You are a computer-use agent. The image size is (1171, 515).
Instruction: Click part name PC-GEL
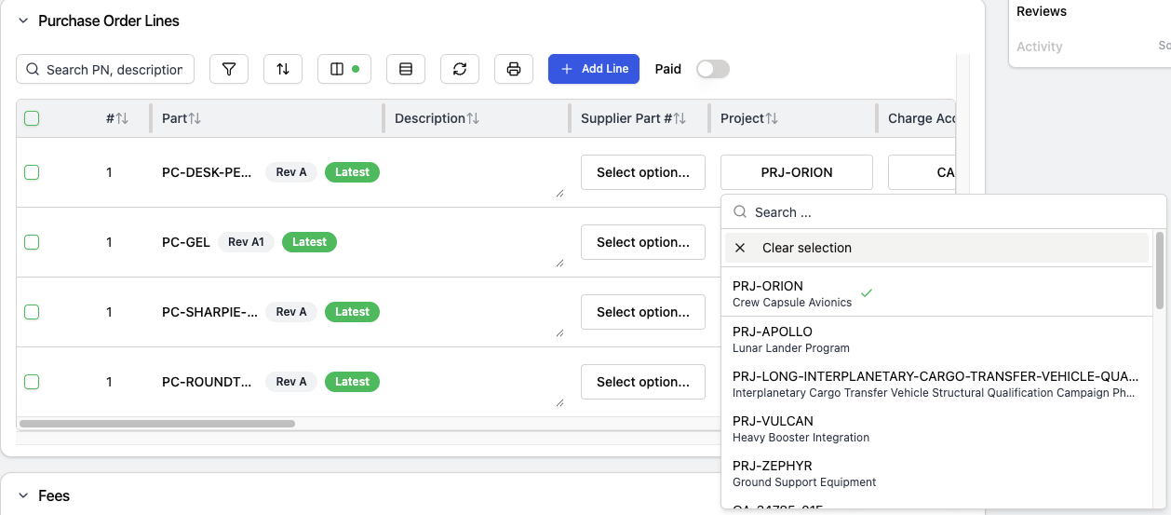pos(186,242)
